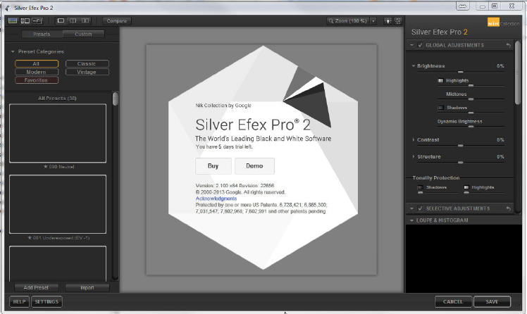Collapse the Preset Categories section
The image size is (527, 314).
point(13,51)
